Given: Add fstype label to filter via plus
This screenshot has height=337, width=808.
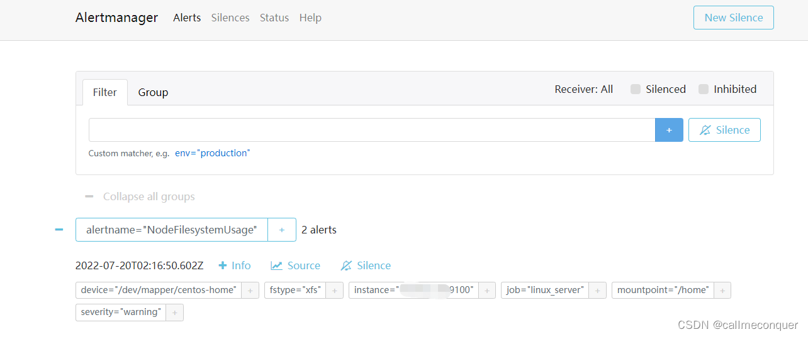Looking at the screenshot, I should (335, 290).
